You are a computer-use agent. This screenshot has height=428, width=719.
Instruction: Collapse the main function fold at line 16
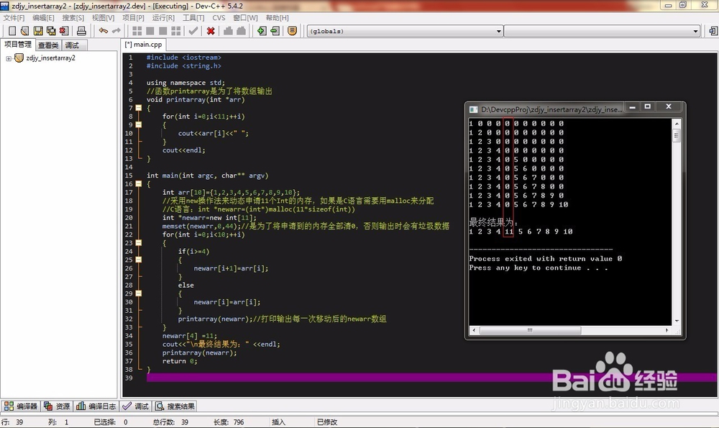(x=139, y=184)
